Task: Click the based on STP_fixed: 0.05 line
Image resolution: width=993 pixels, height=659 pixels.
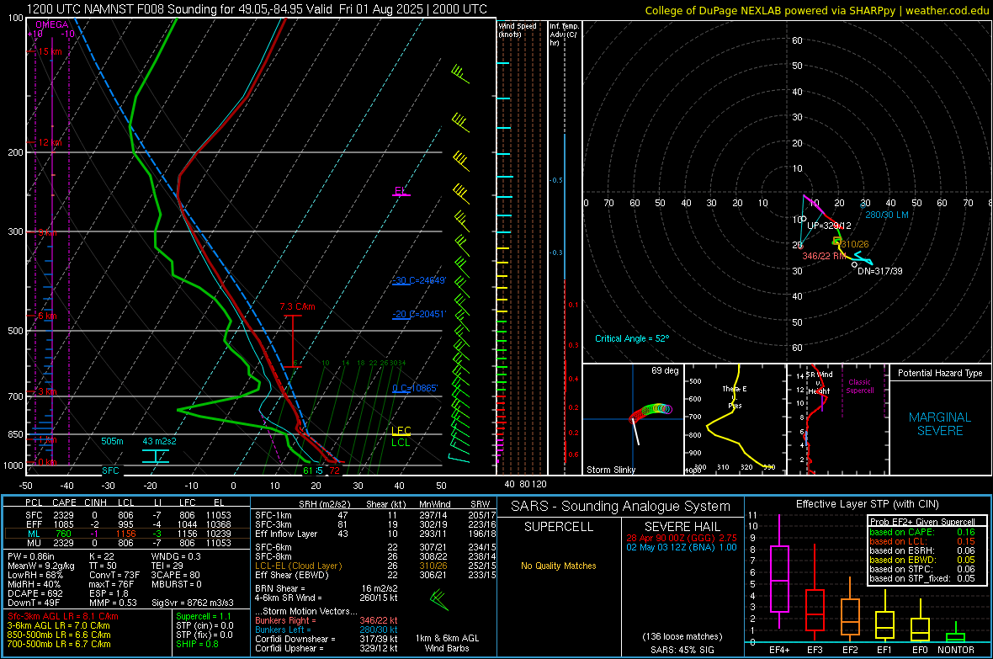Action: point(922,578)
